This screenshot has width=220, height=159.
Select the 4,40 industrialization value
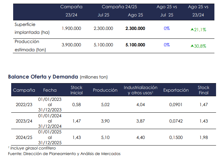140,137
